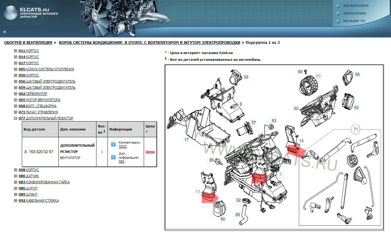This screenshot has width=391, height=233.
Task: Expand 062 СЕРВОМОТОР node
Action: pos(16,94)
